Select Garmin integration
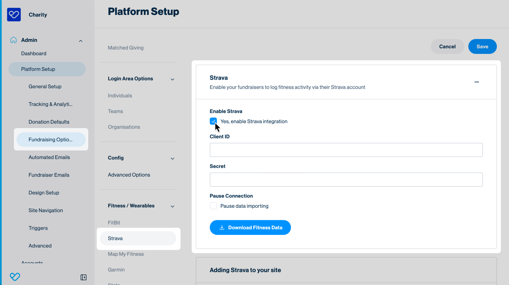 (x=116, y=270)
